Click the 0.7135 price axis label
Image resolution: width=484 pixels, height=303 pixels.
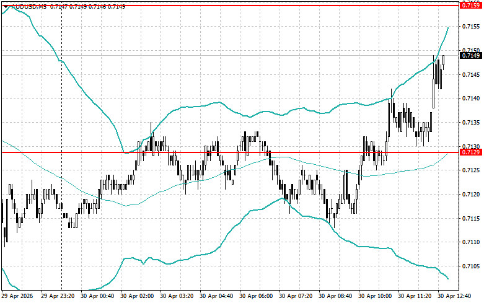point(471,123)
